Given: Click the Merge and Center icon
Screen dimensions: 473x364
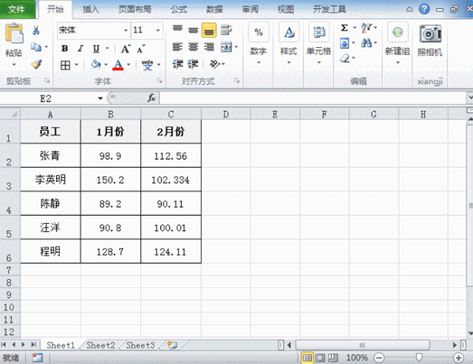Looking at the screenshot, I should 226,46.
